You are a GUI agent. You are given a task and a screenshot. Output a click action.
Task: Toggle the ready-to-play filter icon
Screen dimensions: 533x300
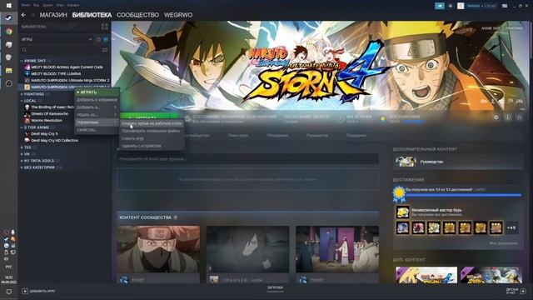[x=106, y=39]
